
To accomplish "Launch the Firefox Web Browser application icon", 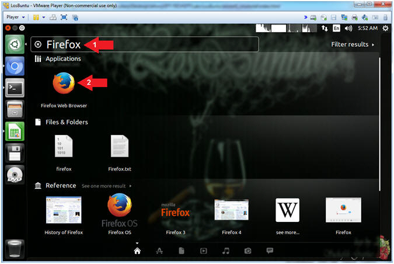I will point(64,83).
